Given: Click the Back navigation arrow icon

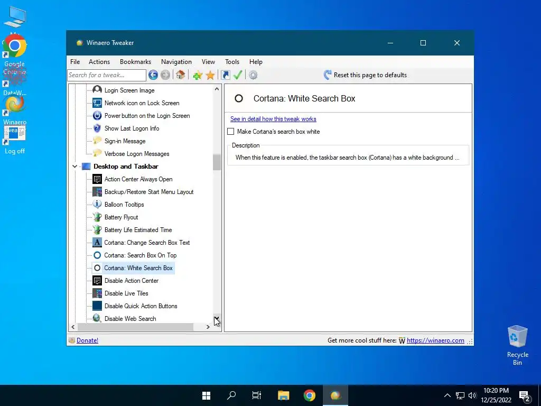Looking at the screenshot, I should point(153,75).
